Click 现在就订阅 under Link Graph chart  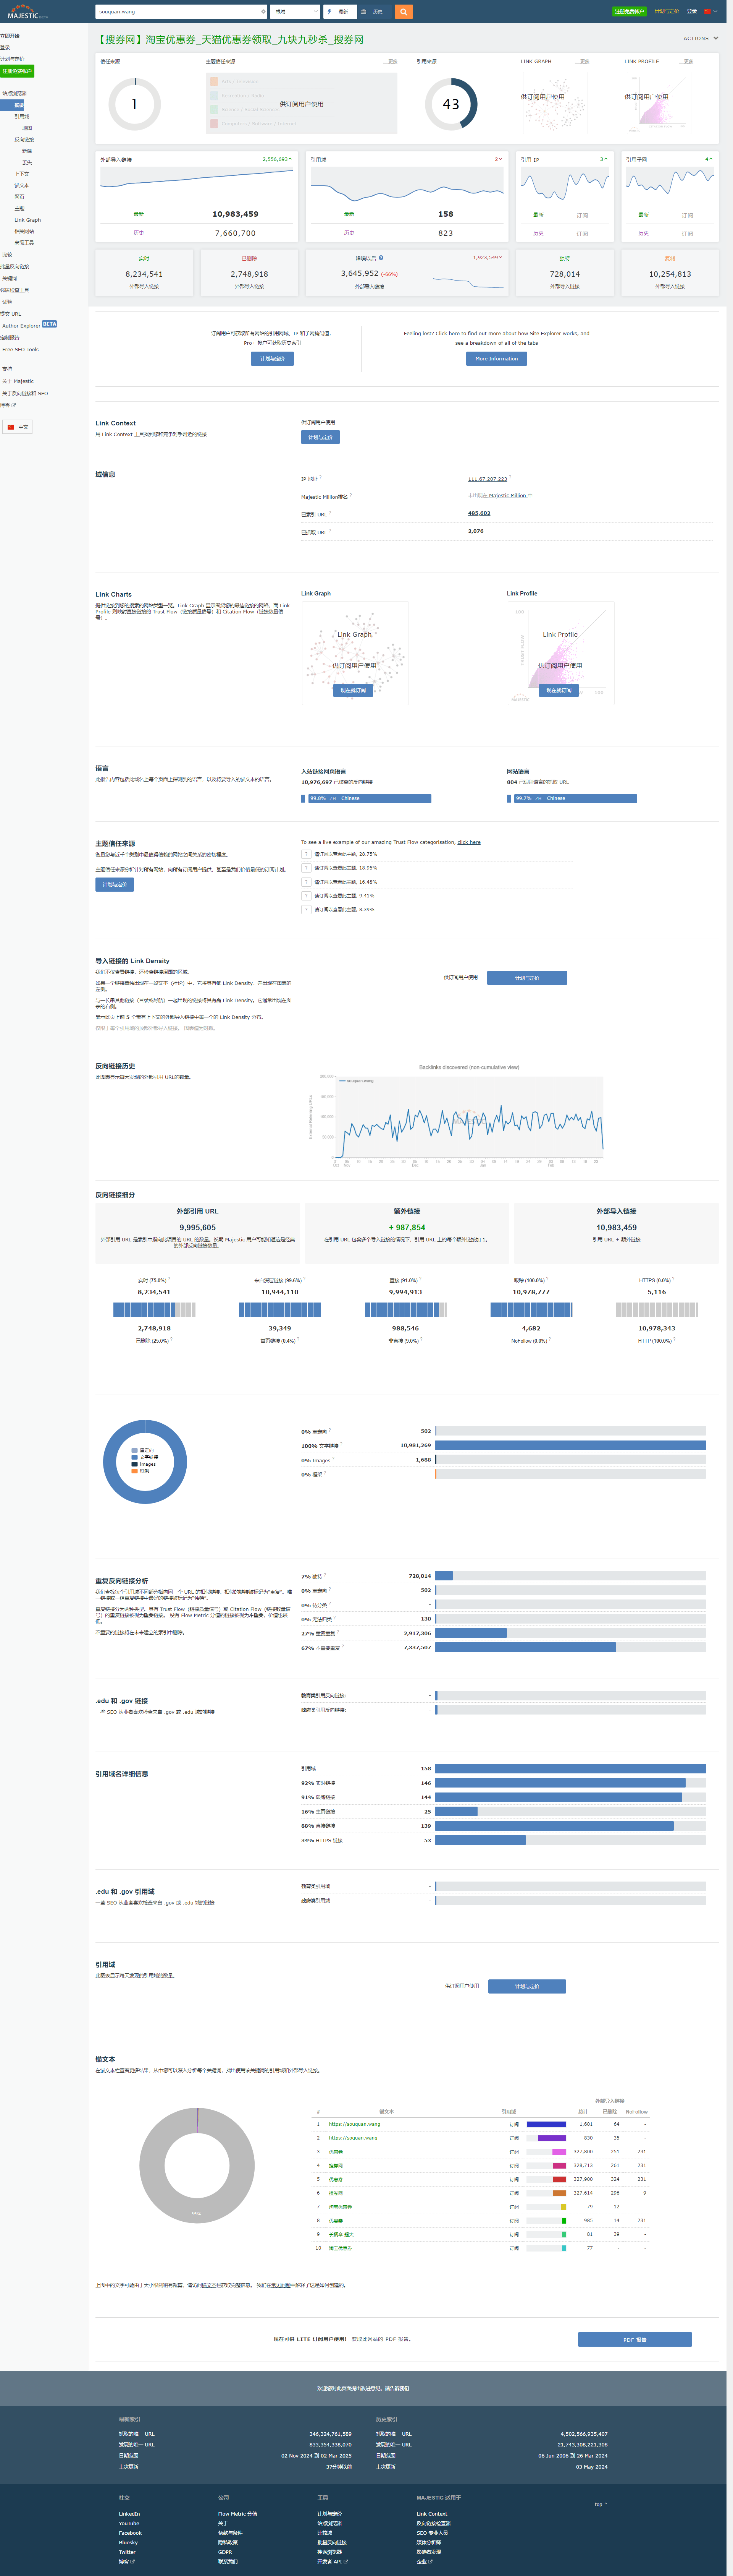(x=352, y=690)
